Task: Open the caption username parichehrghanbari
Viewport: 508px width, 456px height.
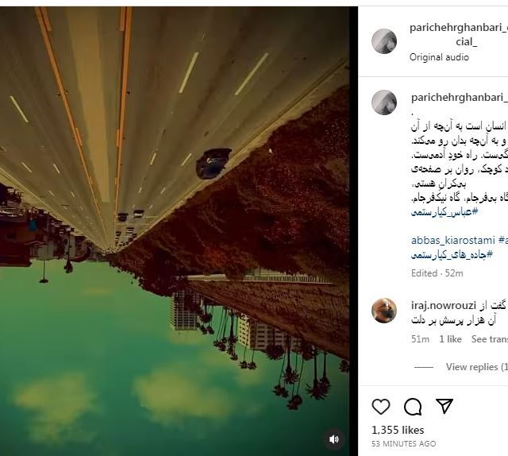Action: (460, 97)
